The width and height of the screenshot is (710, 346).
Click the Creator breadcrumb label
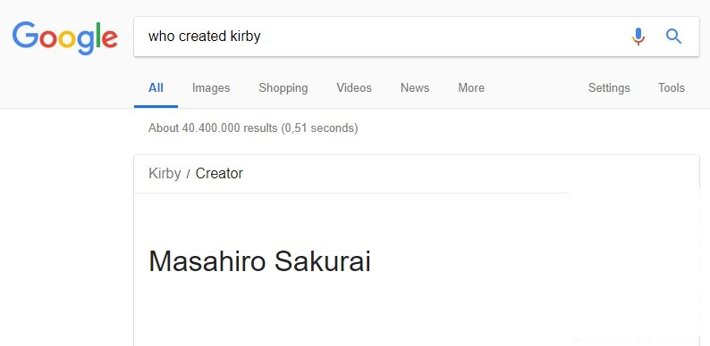point(219,174)
